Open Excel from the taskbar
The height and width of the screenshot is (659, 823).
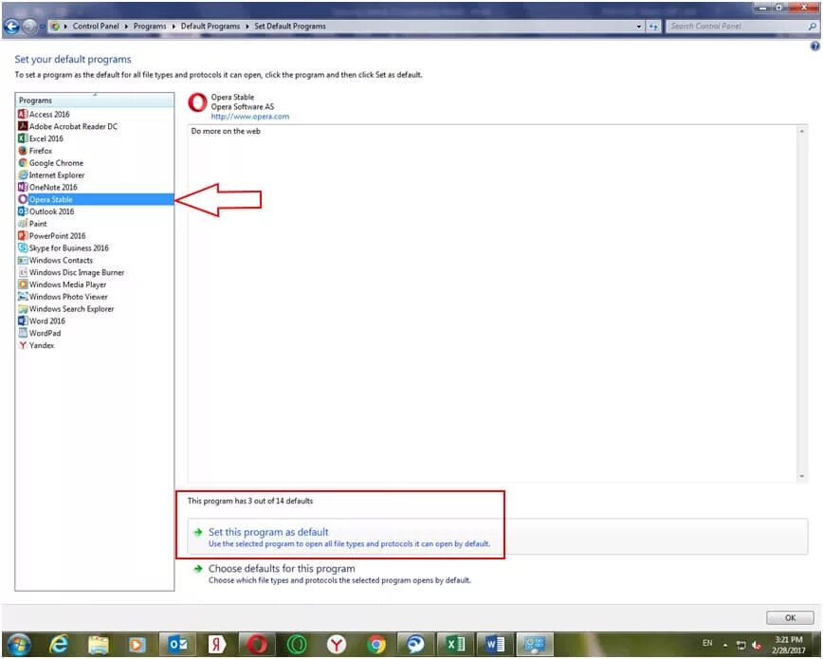[455, 644]
